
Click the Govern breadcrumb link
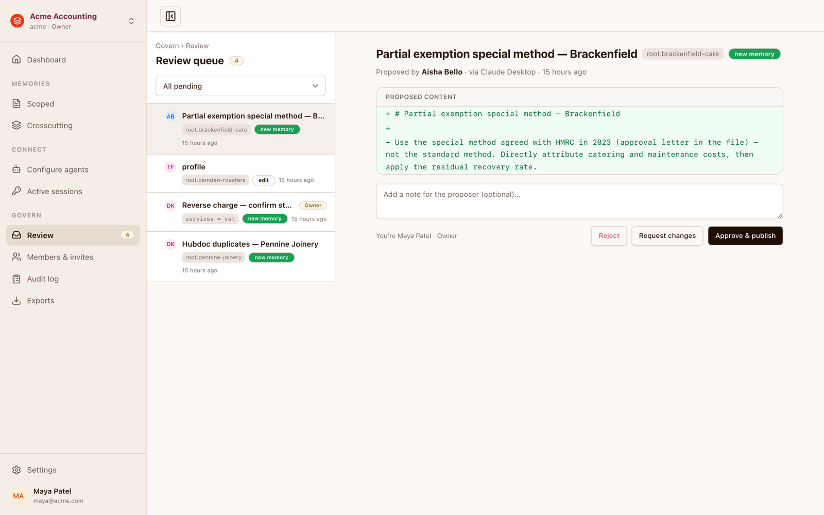[167, 46]
